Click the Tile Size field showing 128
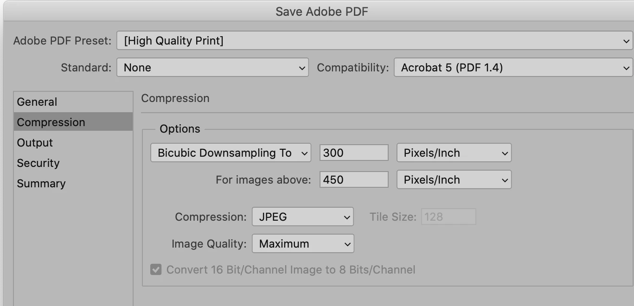The width and height of the screenshot is (634, 306). coord(448,217)
